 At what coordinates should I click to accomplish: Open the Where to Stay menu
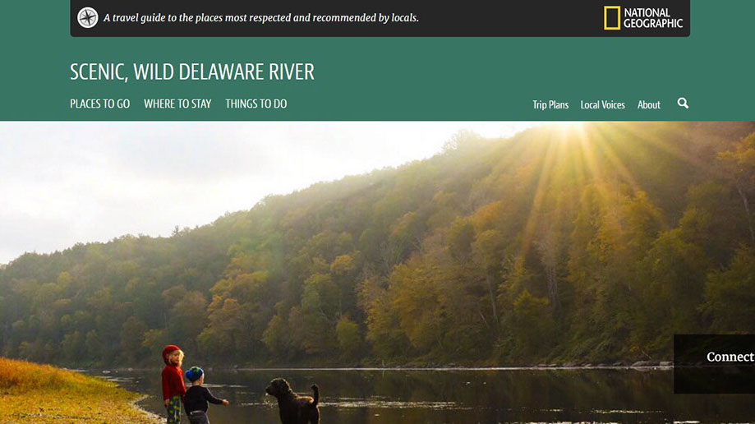click(x=177, y=104)
